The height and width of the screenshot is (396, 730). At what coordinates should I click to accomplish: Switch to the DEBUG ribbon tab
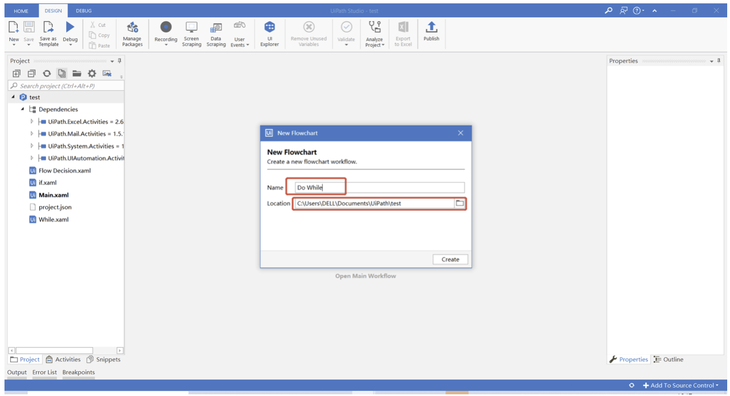point(84,11)
